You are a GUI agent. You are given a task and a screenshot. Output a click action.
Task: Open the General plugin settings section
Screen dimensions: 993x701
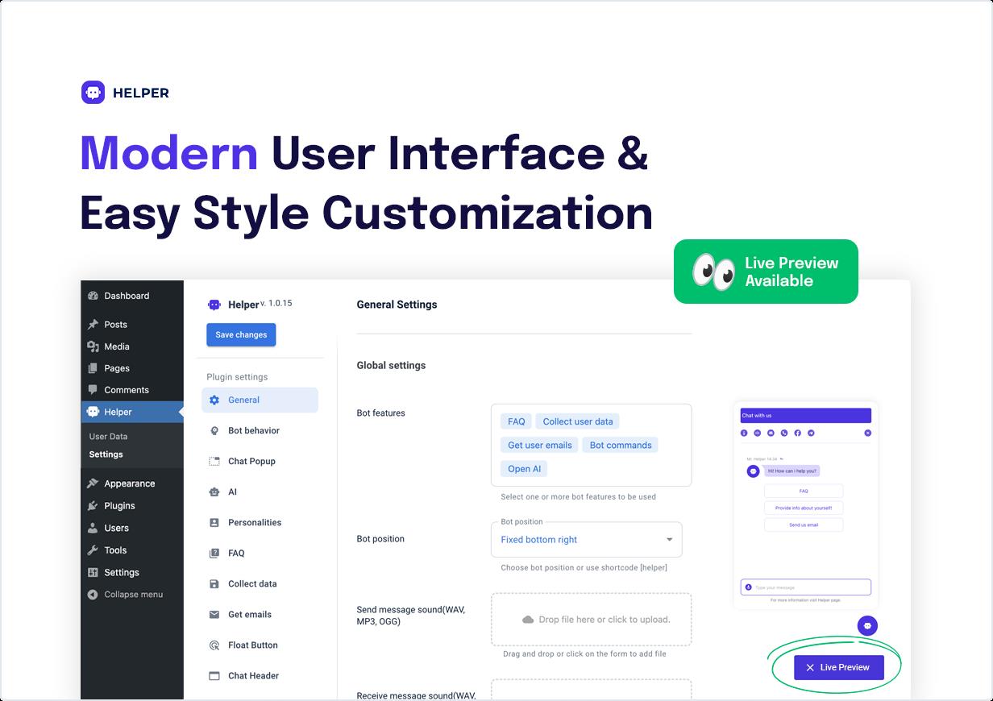click(260, 400)
